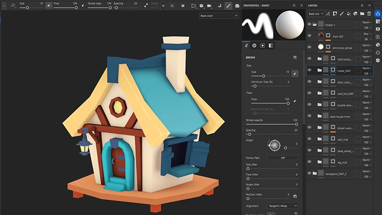Add a new folder in Layers panel
The height and width of the screenshot is (215, 382).
point(362,13)
